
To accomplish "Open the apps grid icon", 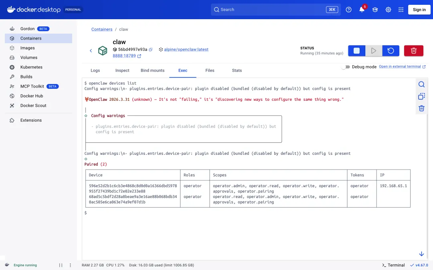I will 401,10.
